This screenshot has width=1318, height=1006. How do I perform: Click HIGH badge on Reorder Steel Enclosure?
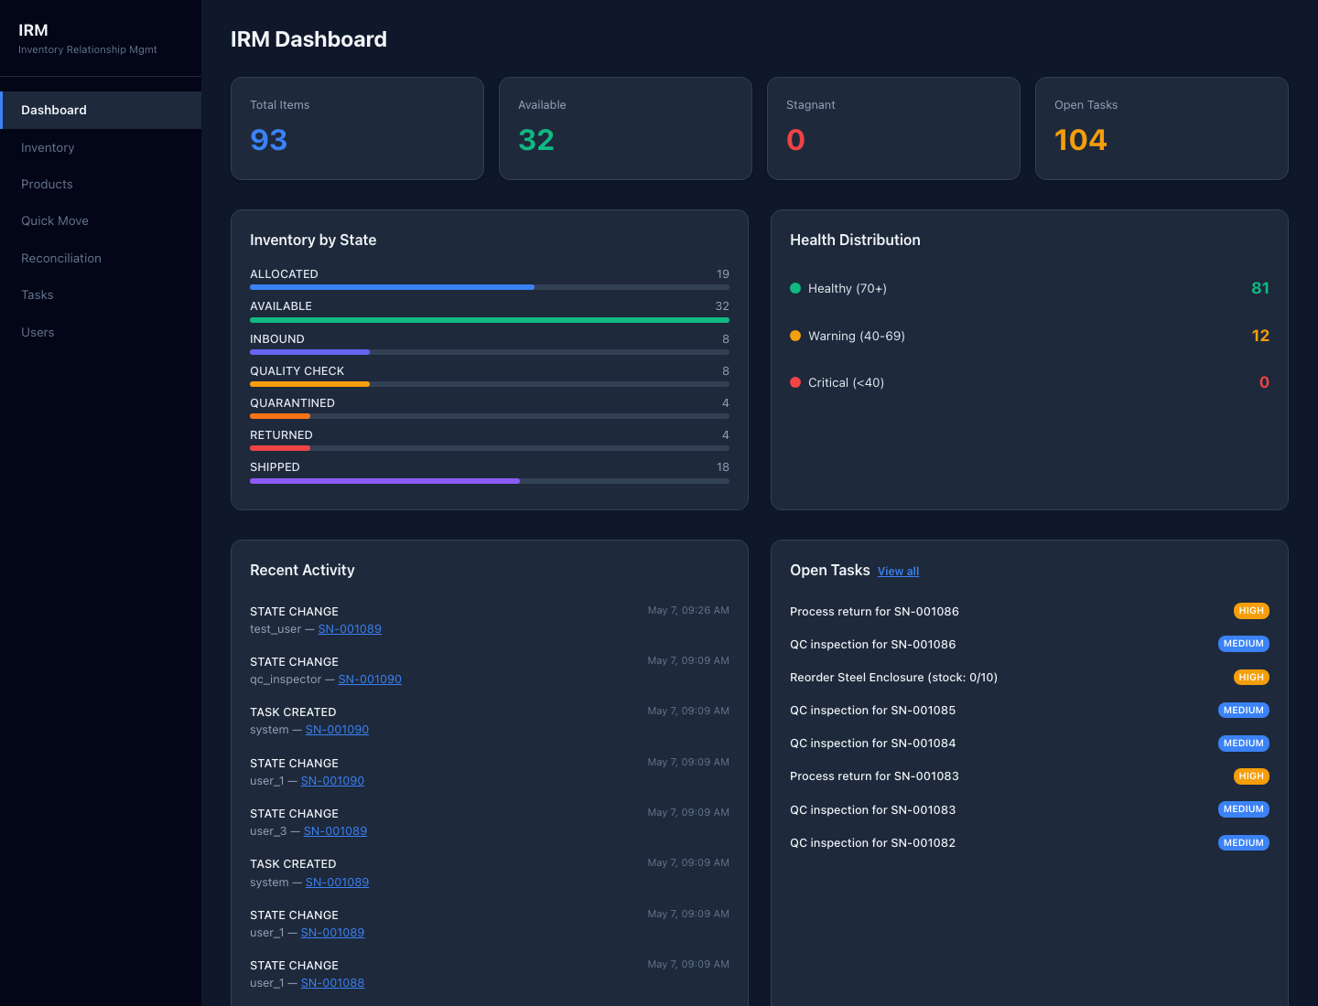tap(1251, 678)
